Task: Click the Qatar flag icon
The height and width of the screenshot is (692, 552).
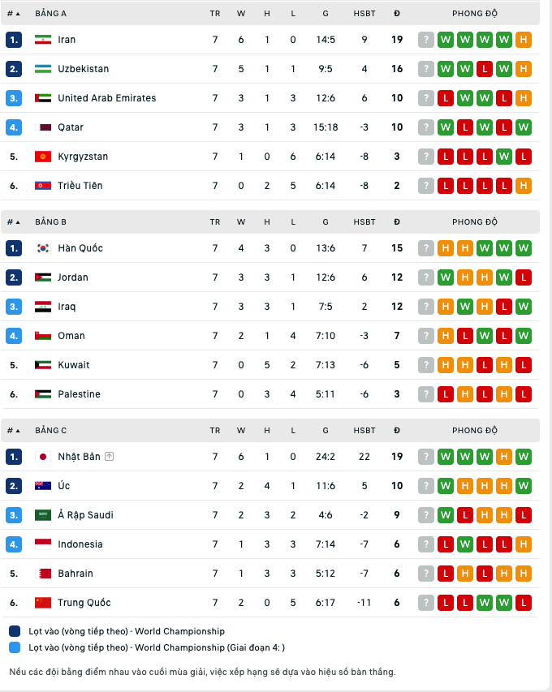Action: click(43, 127)
